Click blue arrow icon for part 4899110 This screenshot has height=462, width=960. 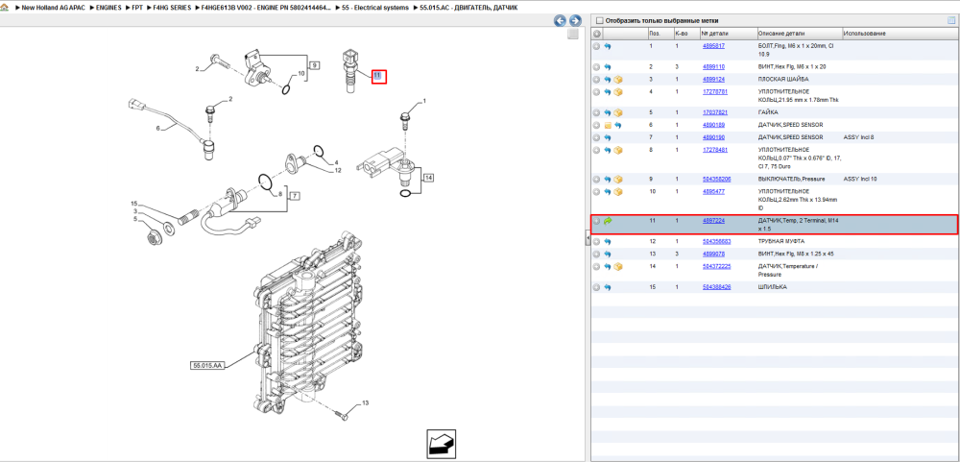(608, 67)
